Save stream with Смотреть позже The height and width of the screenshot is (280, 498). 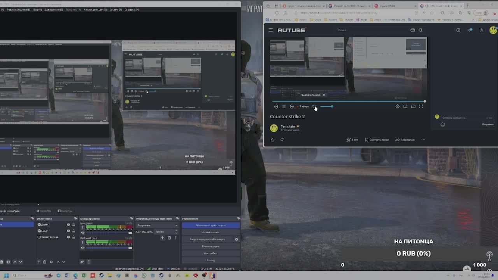377,140
